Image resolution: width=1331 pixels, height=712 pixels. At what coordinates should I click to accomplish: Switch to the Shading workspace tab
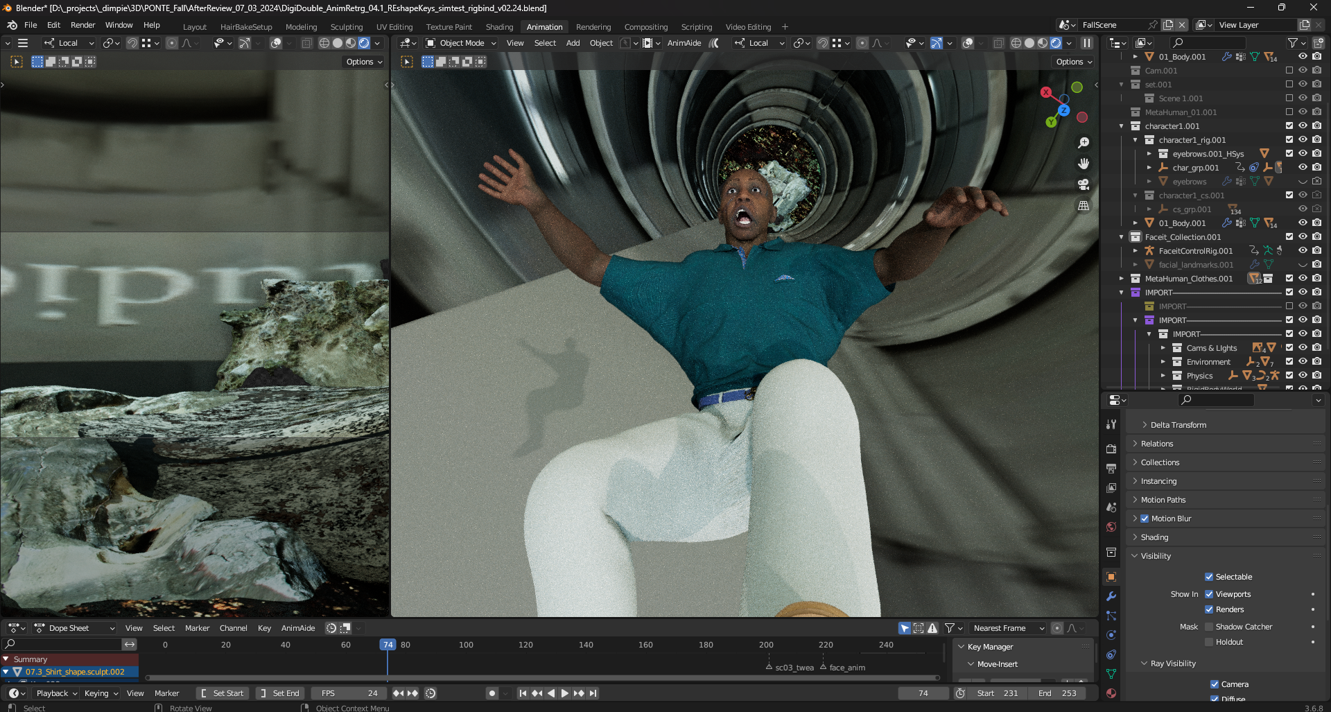tap(499, 27)
